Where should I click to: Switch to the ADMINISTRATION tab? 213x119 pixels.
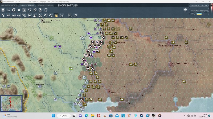pos(45,5)
